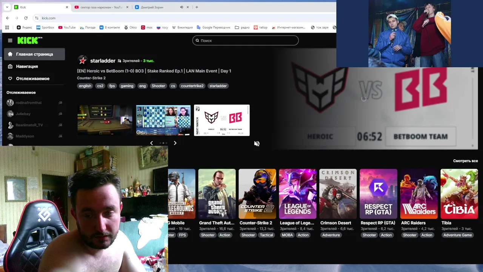The width and height of the screenshot is (483, 272).
Task: Open followed channel Juliebay
Action: tap(23, 114)
